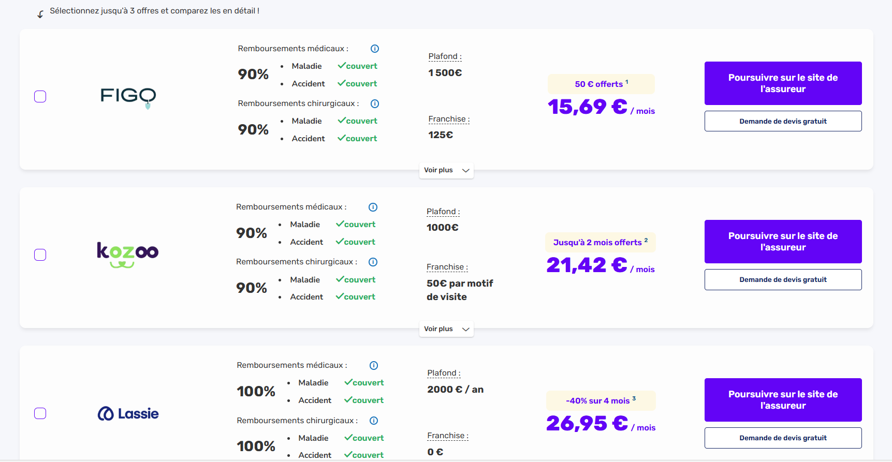Click Demande de devis gratuit for Kozoo
Viewport: 892px width, 462px height.
(x=783, y=279)
